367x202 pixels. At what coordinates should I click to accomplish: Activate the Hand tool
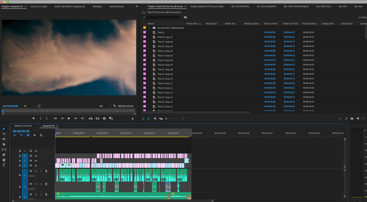(4, 160)
